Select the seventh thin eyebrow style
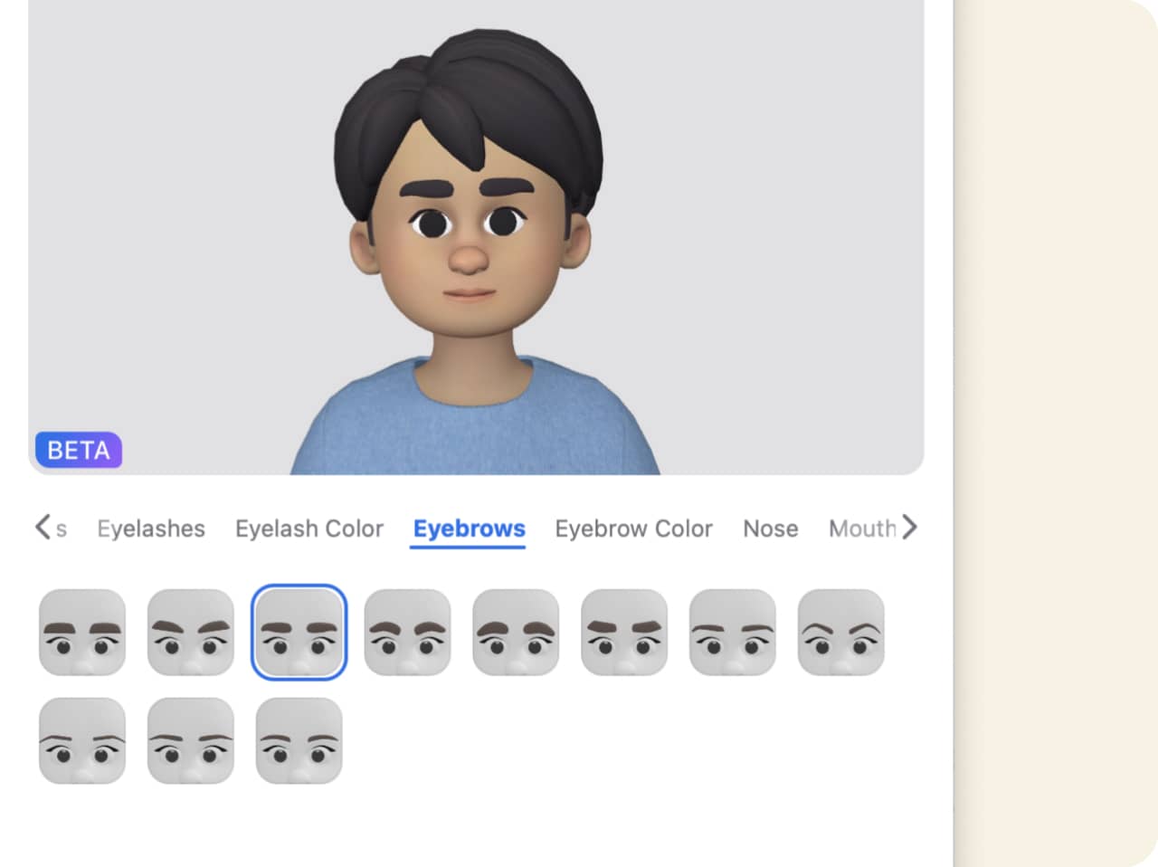The image size is (1158, 867). [733, 633]
